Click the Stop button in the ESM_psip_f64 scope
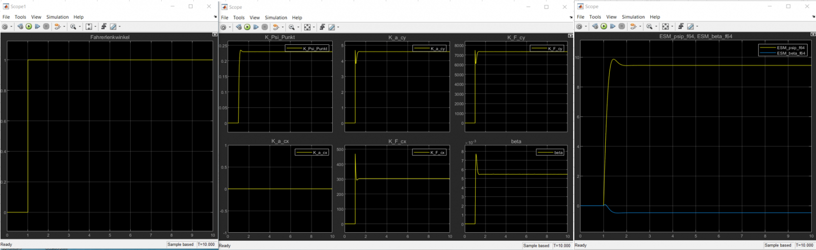The height and width of the screenshot is (250, 816). coord(622,27)
